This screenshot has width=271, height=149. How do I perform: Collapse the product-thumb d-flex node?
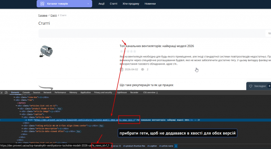(18, 108)
